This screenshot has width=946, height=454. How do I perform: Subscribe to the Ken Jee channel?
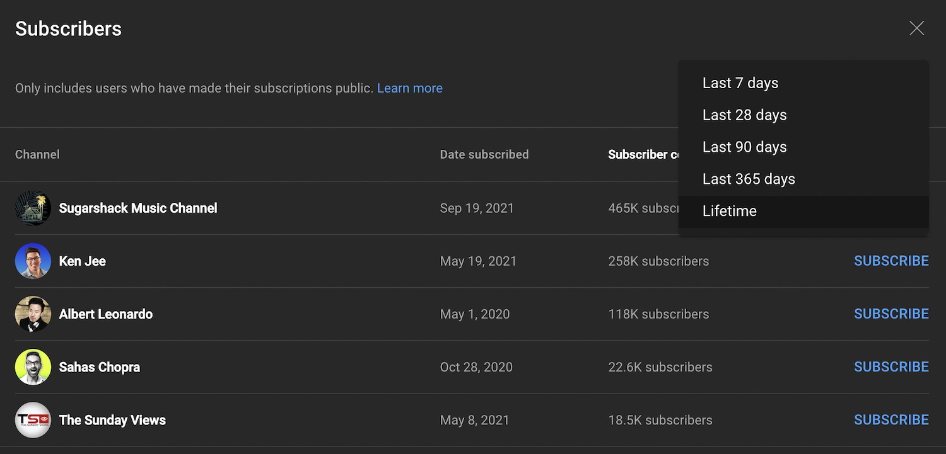[891, 261]
